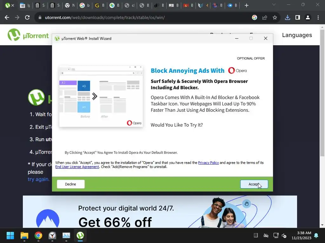This screenshot has height=243, width=325.
Task: Switch to the second museum-icon tab
Action: [55, 6]
